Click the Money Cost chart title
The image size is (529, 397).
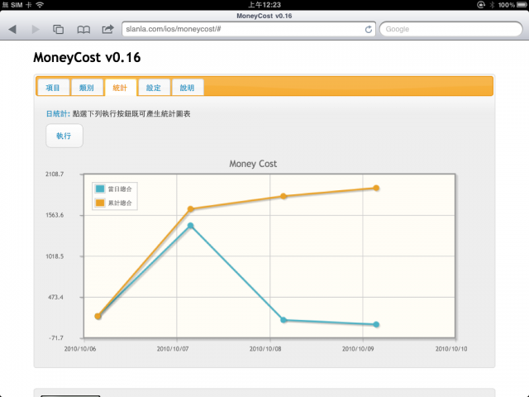pyautogui.click(x=253, y=164)
